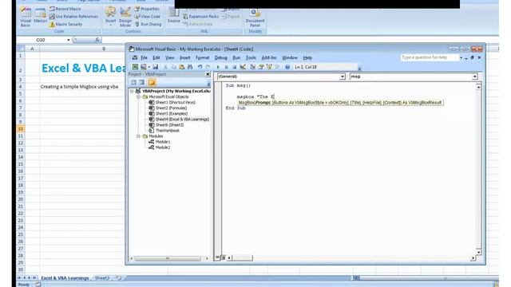Select ThisWorkbook in project tree
Viewport: 511px width, 287px height.
pos(167,131)
